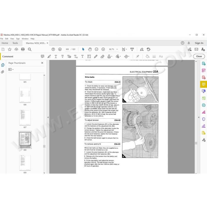This screenshot has height=207, width=207.
Task: Add a sticky note comment
Action: [x=43, y=56]
